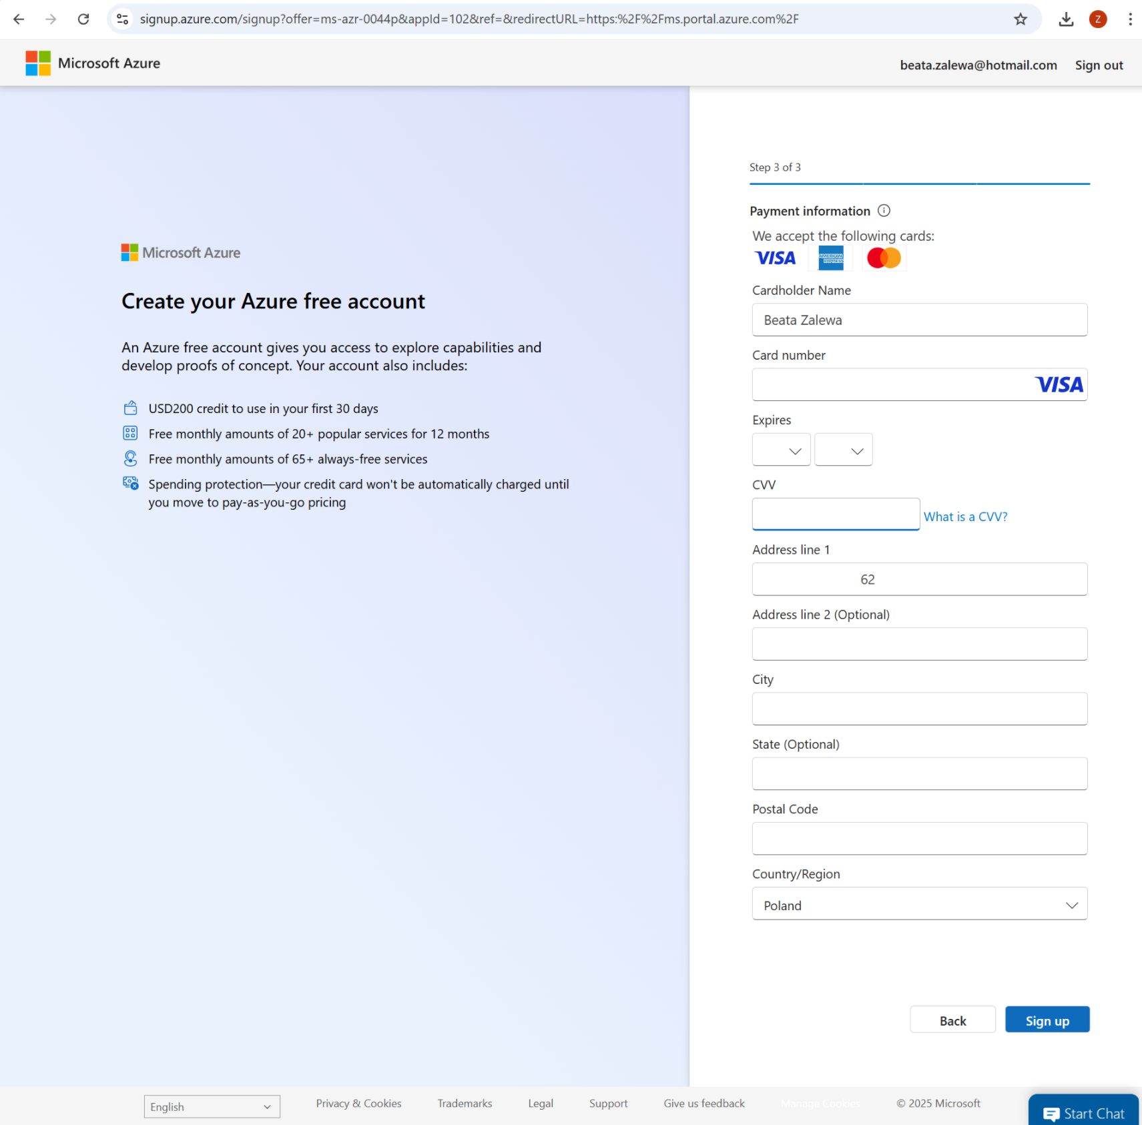Open the Country/Region Poland dropdown
1142x1125 pixels.
click(x=919, y=904)
